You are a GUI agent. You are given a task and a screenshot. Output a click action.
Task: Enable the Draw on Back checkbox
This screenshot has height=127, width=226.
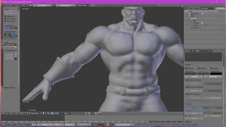6,21
